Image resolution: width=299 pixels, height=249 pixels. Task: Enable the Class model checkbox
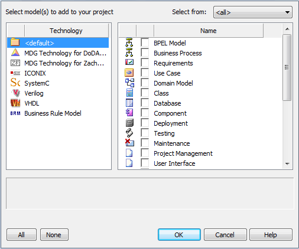[145, 93]
